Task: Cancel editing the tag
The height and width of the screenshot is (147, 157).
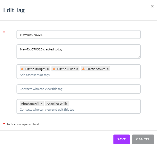Action: pos(143,139)
